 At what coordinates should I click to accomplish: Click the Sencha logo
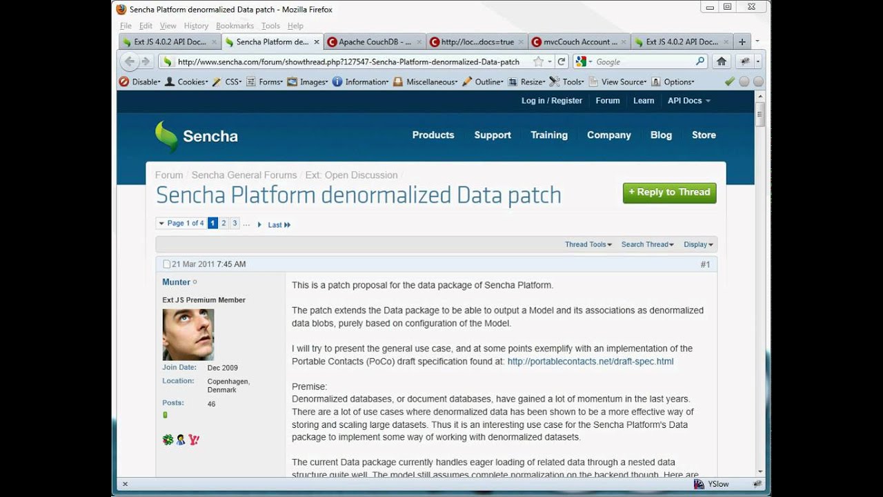197,136
